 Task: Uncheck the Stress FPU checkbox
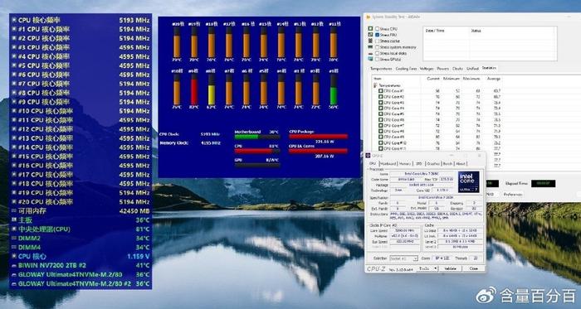coord(377,35)
